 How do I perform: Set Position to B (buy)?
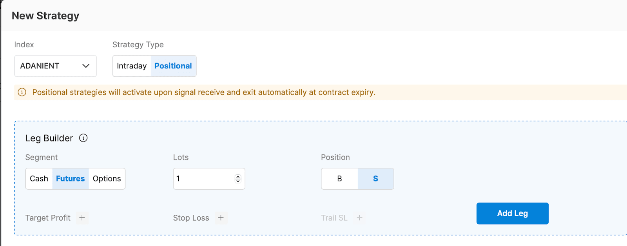point(339,179)
